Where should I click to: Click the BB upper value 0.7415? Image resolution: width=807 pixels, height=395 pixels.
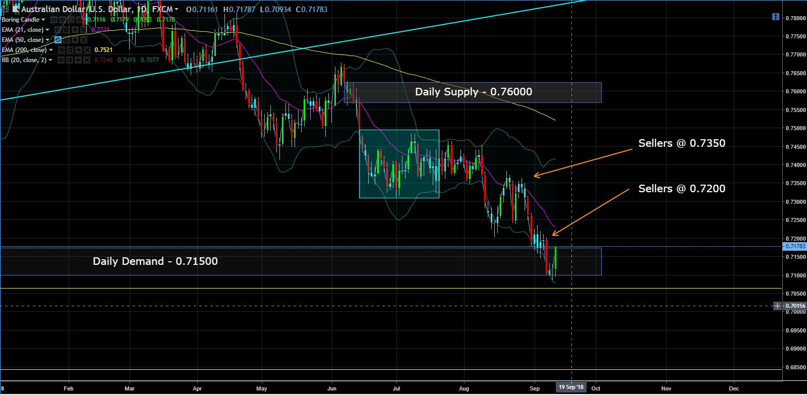coord(127,60)
